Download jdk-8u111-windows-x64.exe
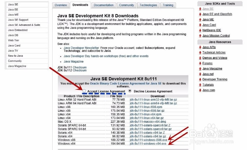The width and height of the screenshot is (247, 150). point(148,144)
